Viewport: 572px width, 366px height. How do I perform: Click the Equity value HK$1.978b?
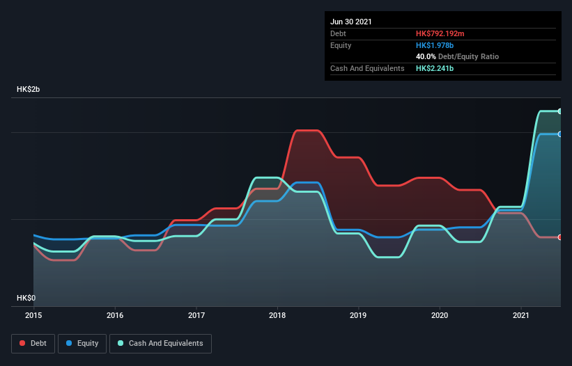coord(435,45)
